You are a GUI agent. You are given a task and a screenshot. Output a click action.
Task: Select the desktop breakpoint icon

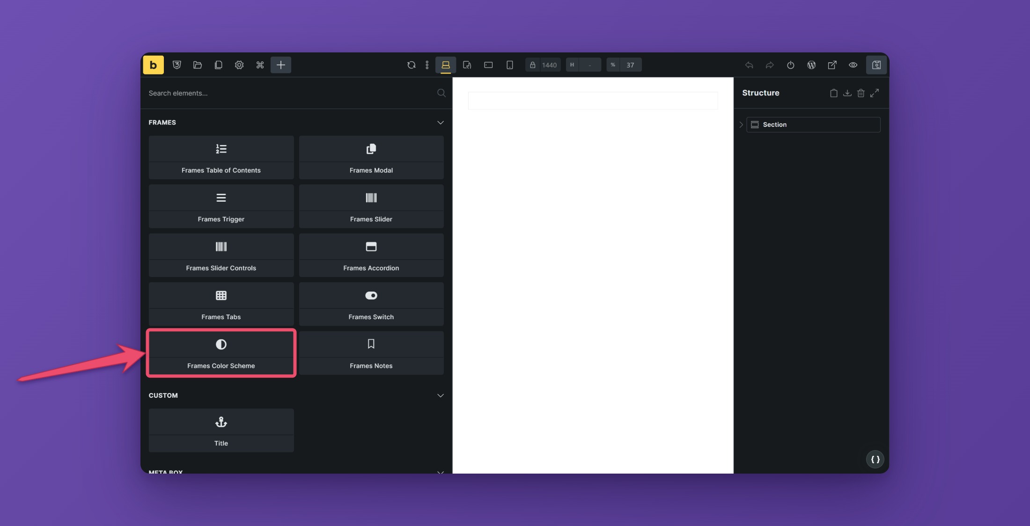pyautogui.click(x=446, y=65)
